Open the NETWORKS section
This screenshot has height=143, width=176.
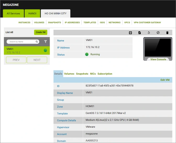(114, 23)
